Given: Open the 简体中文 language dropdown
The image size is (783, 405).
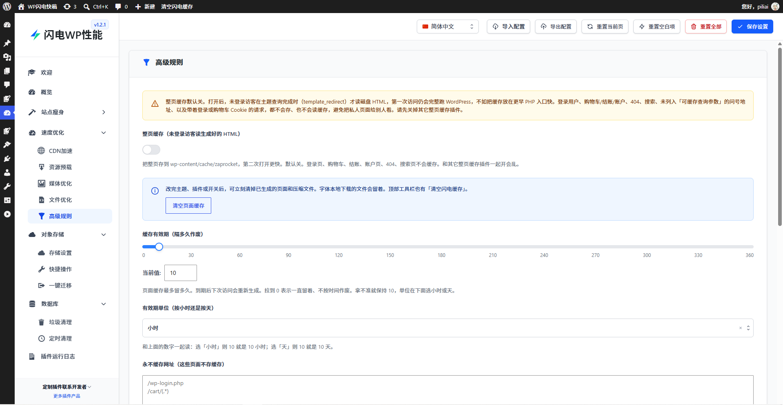Looking at the screenshot, I should 448,27.
